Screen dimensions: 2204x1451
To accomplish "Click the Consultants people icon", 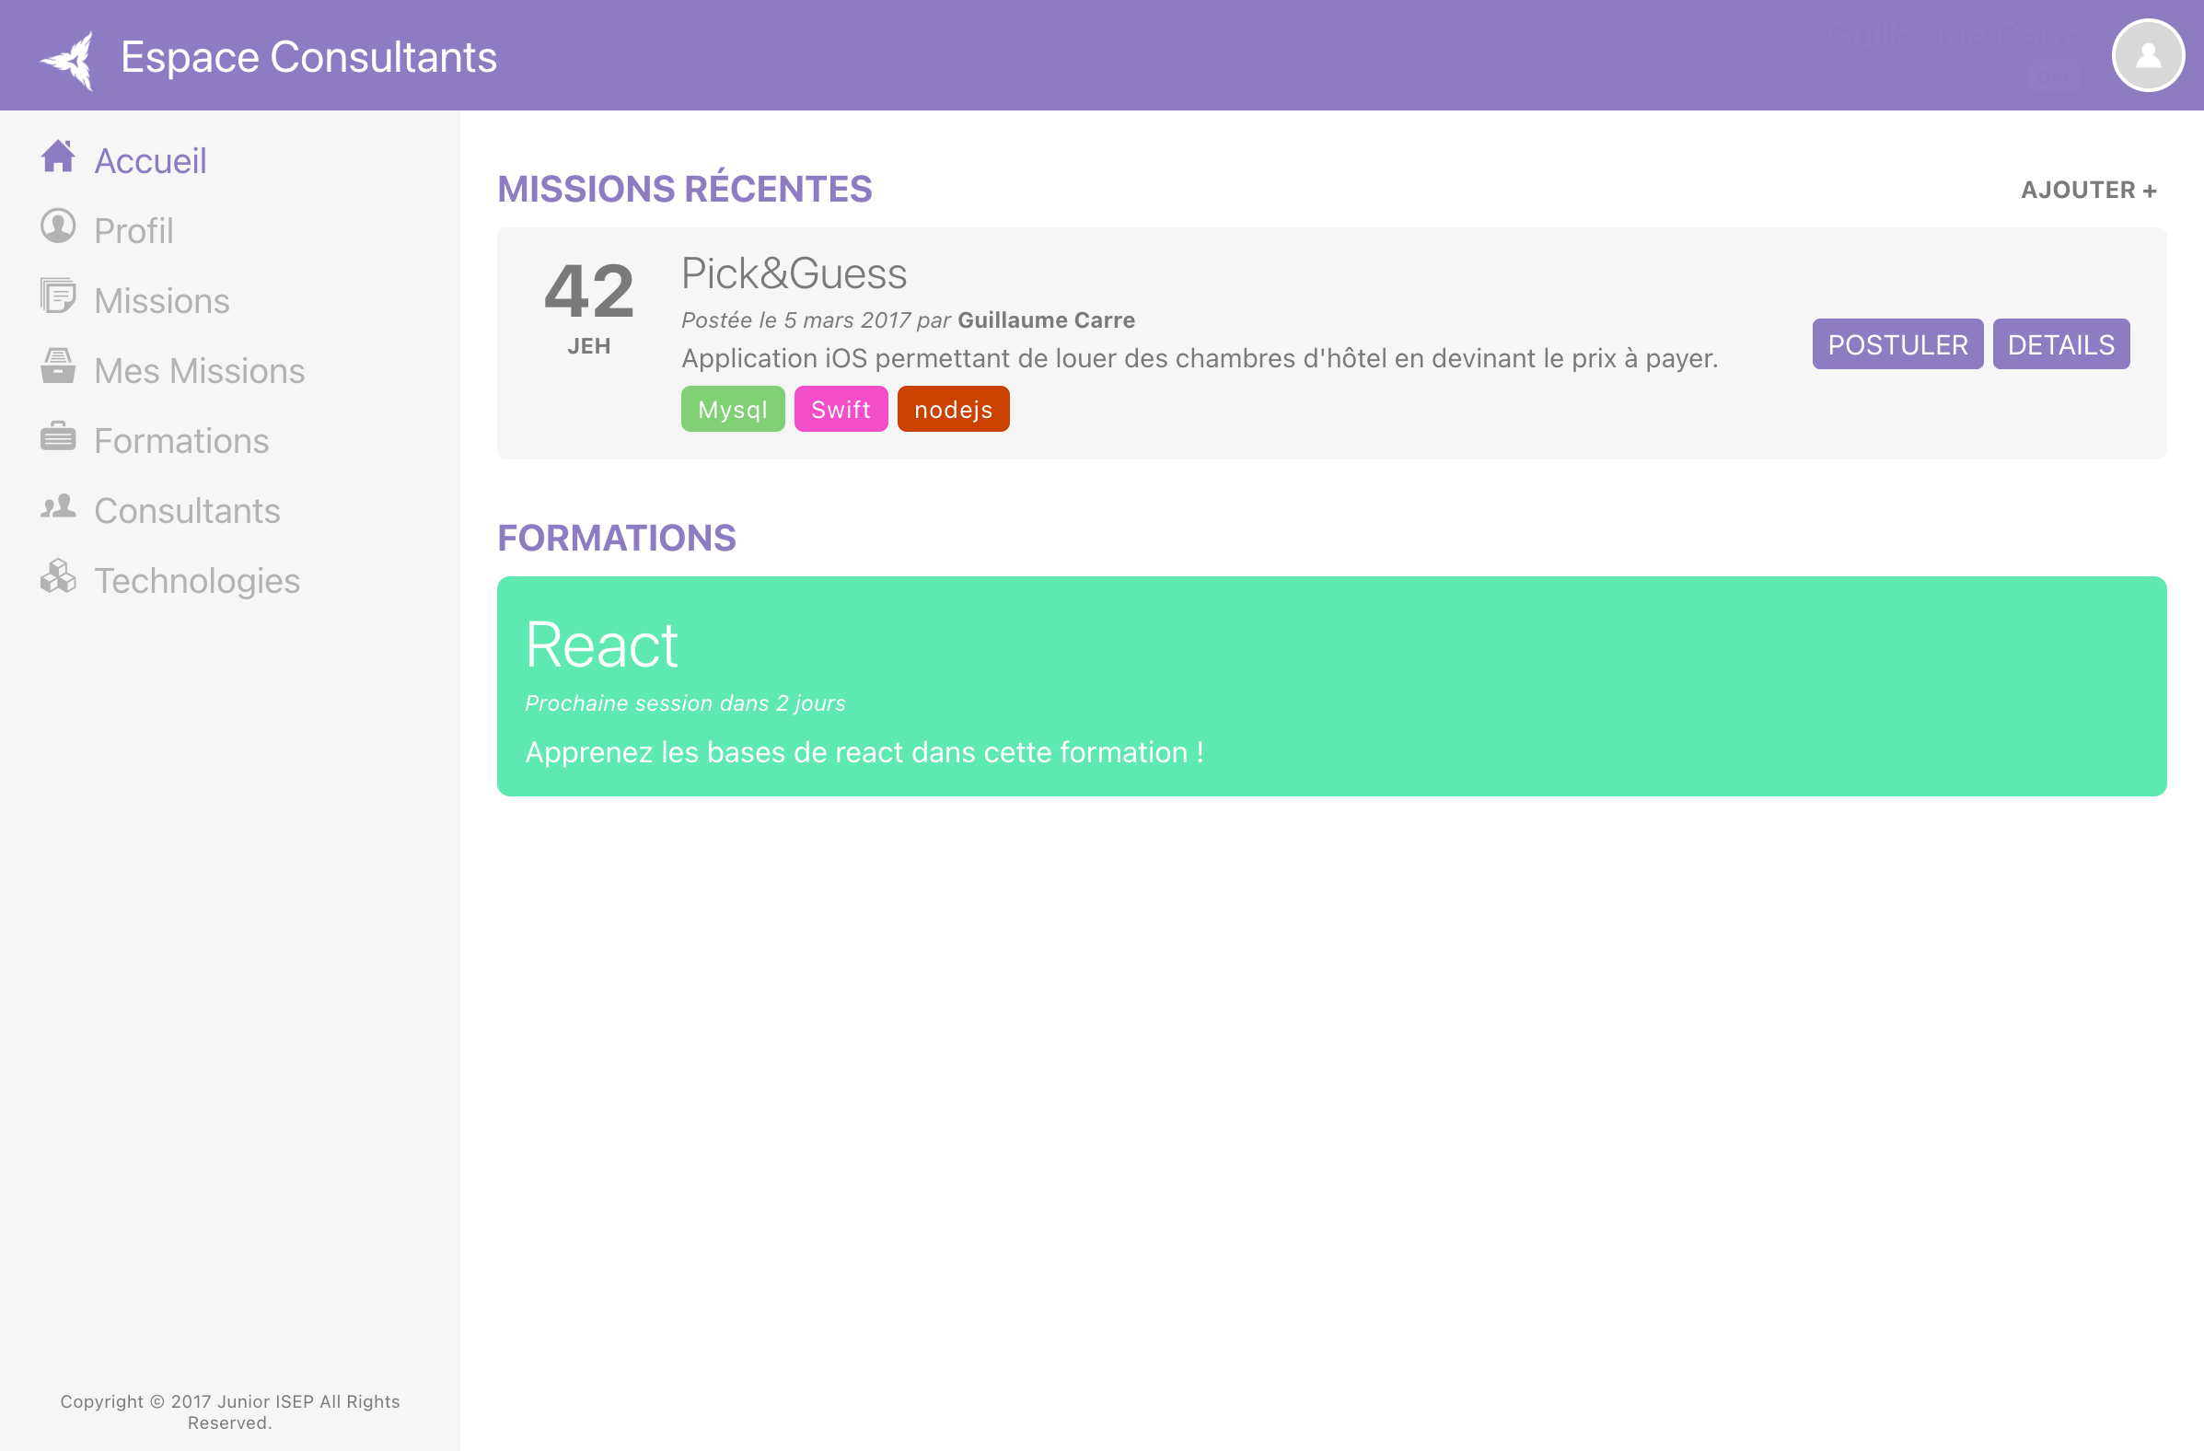I will (x=57, y=506).
